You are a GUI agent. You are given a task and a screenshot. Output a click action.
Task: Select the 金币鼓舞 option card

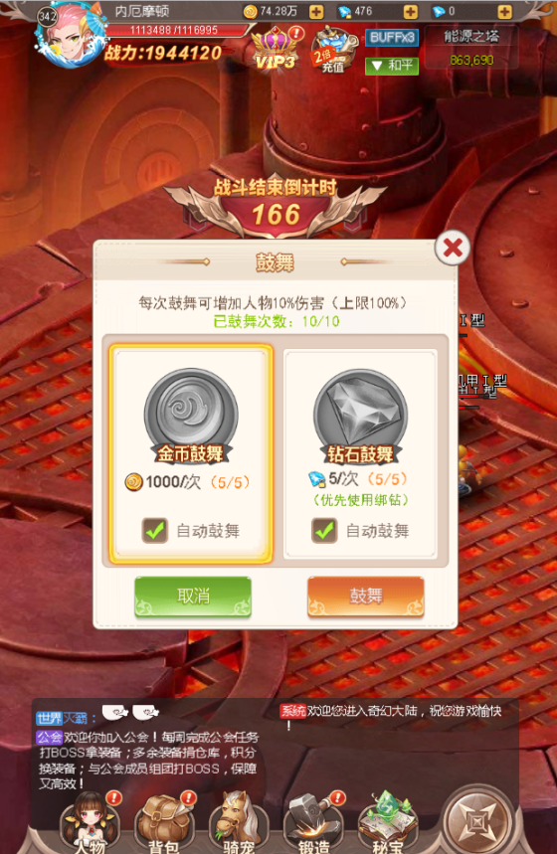(190, 452)
